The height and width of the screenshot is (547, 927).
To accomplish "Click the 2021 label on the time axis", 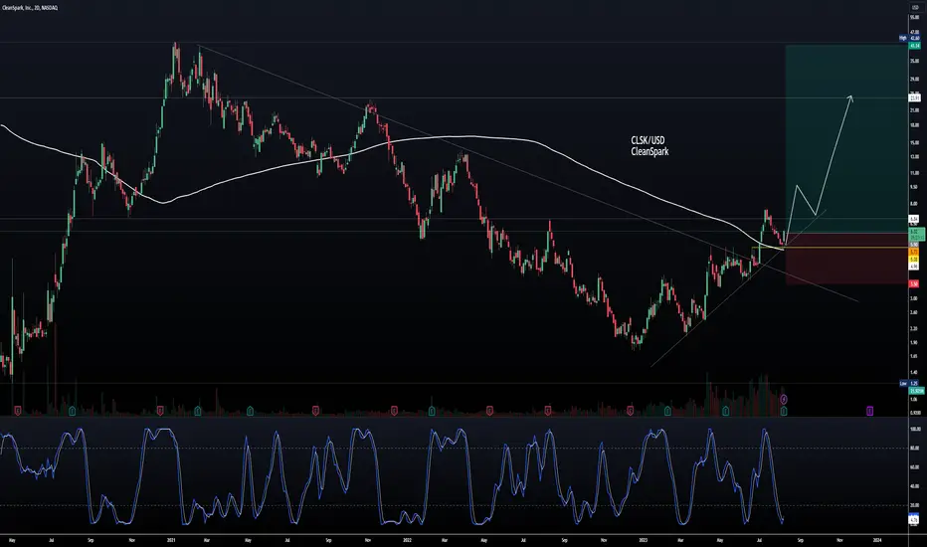I will [171, 540].
